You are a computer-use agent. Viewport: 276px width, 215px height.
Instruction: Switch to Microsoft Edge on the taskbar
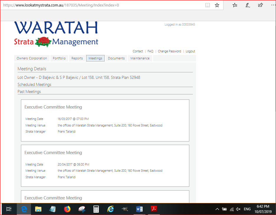(x=24, y=209)
